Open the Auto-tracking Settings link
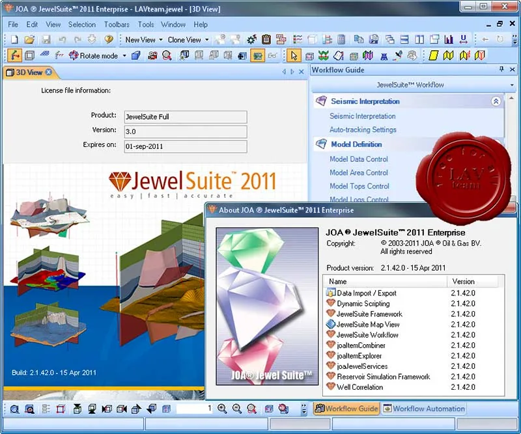521x434 pixels. [x=363, y=129]
